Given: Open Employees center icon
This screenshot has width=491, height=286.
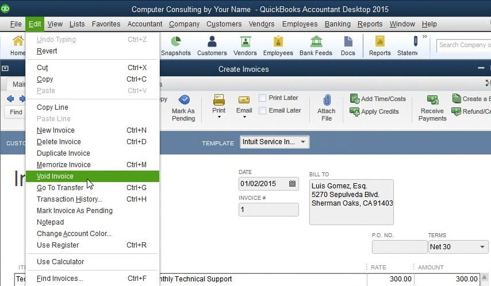Looking at the screenshot, I should 278,46.
